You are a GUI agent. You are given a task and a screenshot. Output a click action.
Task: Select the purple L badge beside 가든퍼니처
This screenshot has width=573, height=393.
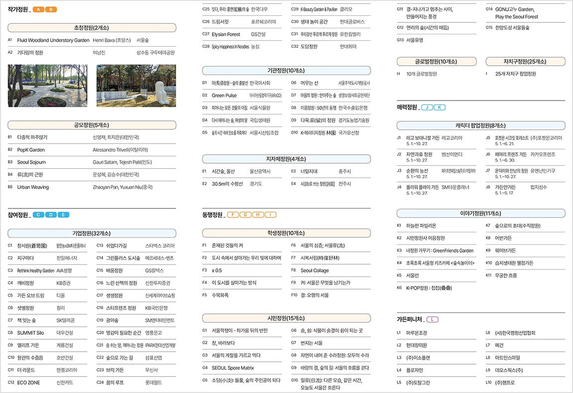(x=432, y=319)
